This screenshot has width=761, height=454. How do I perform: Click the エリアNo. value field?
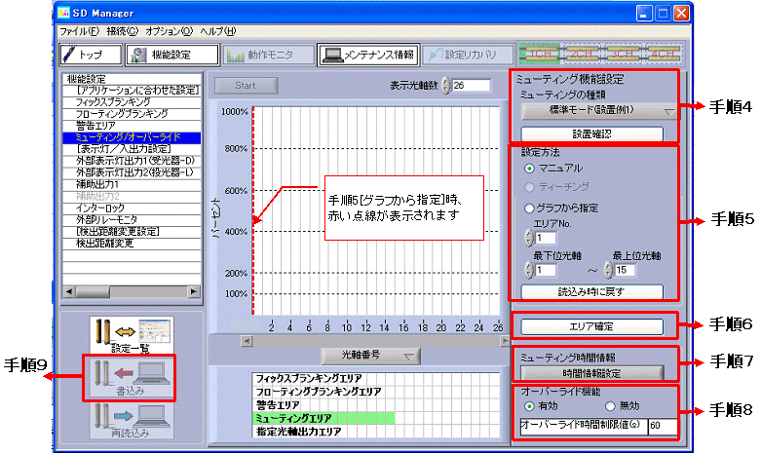point(546,238)
